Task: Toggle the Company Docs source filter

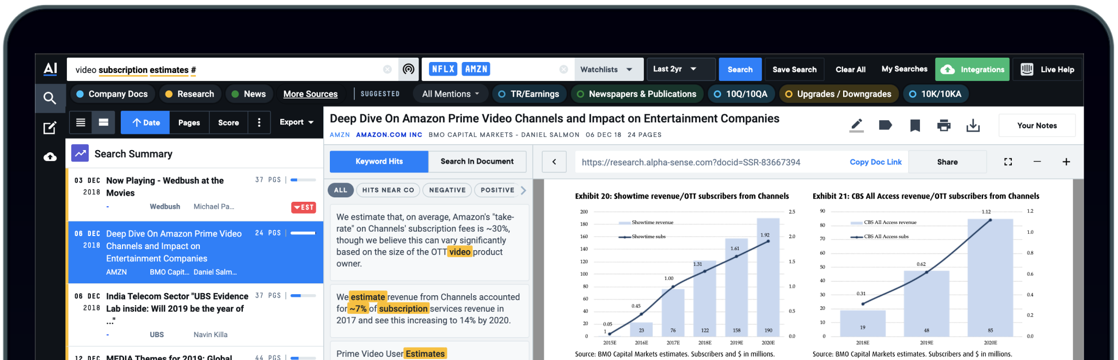Action: pyautogui.click(x=112, y=94)
